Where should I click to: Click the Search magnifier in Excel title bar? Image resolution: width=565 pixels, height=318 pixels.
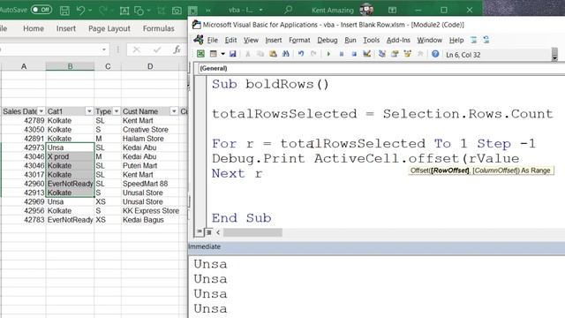[288, 10]
